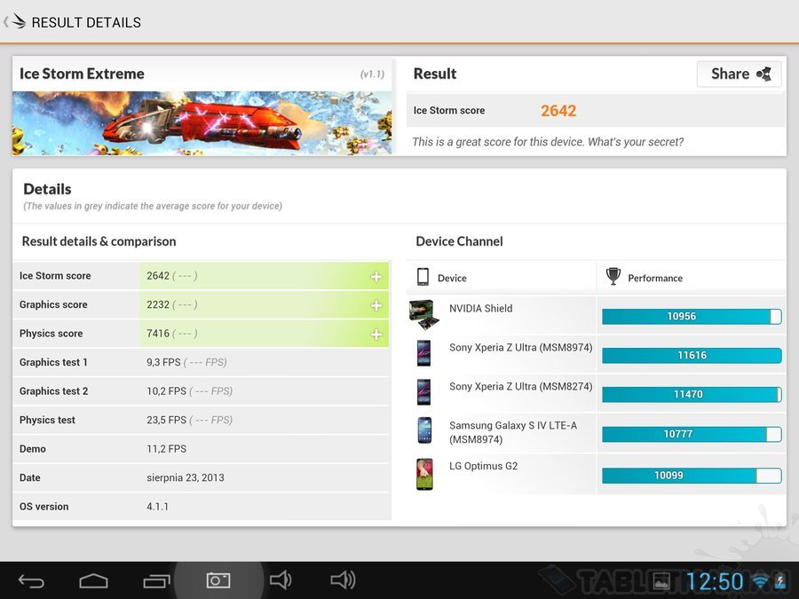The height and width of the screenshot is (599, 799).
Task: Tap the Demo 11,2 FPS value
Action: (x=167, y=449)
